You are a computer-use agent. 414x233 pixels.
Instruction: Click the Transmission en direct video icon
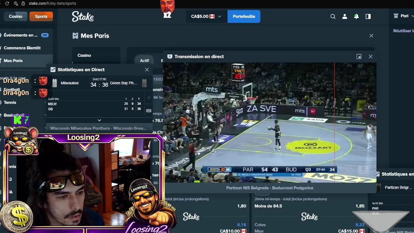(170, 57)
